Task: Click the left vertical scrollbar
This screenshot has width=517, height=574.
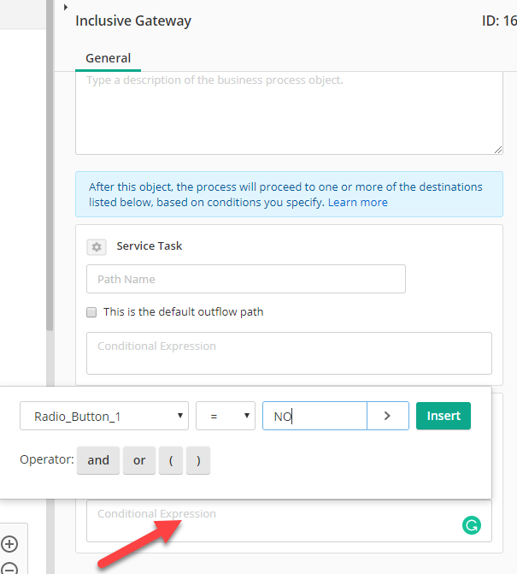Action: click(x=50, y=165)
